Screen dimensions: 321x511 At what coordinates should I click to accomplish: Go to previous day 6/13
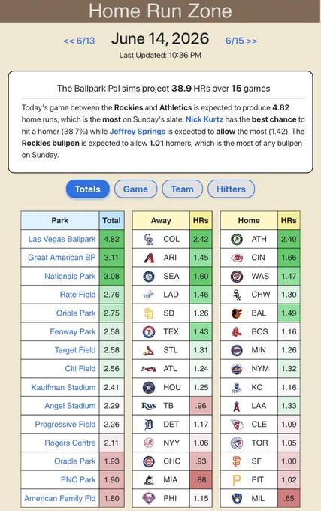pyautogui.click(x=79, y=41)
